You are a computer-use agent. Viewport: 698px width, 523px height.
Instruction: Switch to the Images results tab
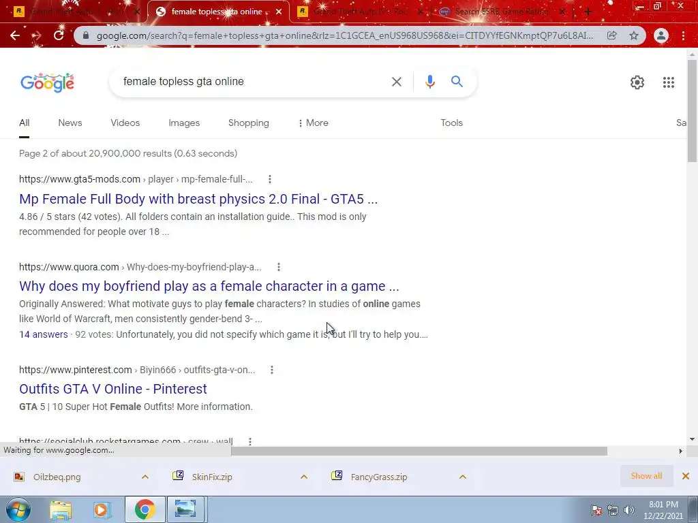[x=184, y=123]
